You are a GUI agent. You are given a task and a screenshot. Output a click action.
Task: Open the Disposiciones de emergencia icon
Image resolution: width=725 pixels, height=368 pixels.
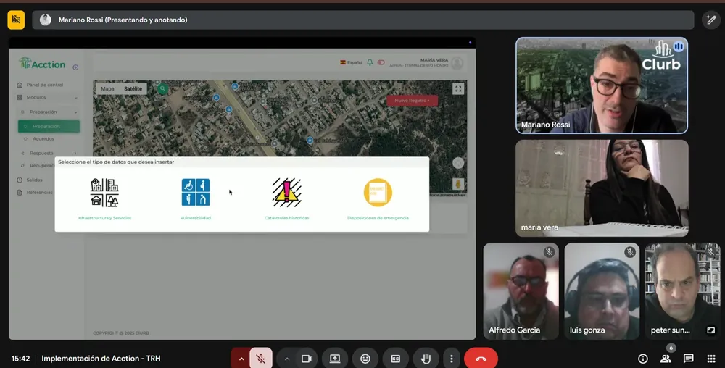click(x=378, y=193)
